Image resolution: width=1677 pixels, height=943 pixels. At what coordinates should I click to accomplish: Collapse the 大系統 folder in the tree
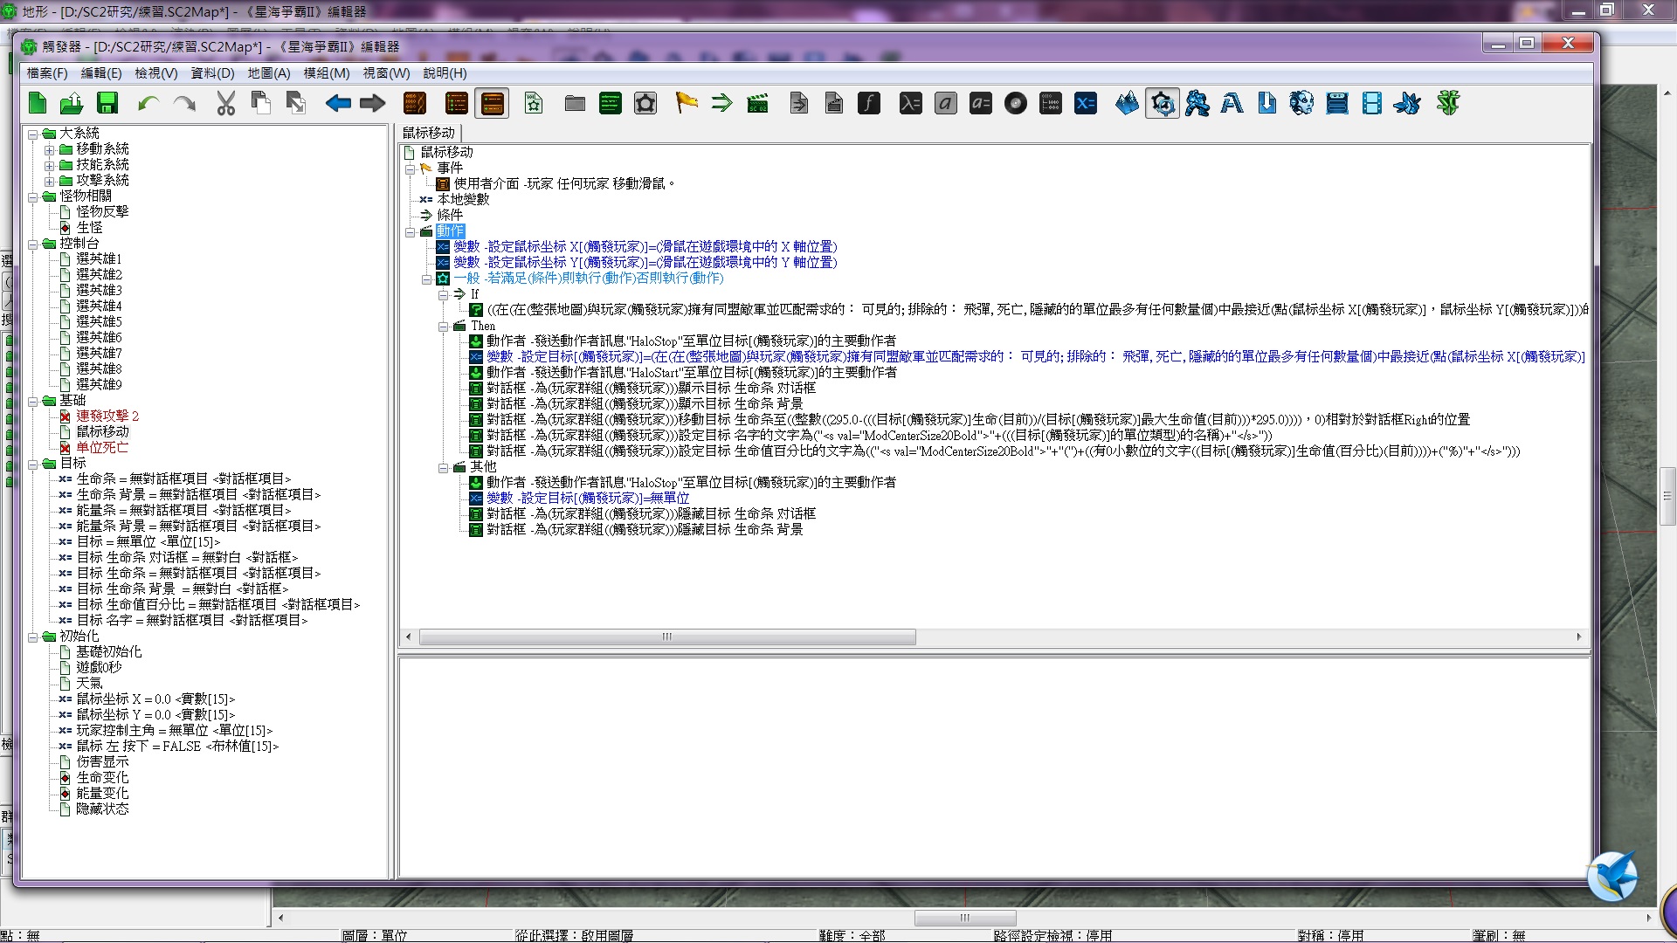[x=33, y=134]
